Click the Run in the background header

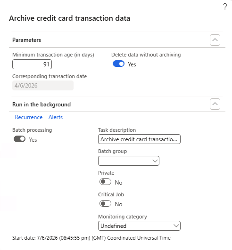point(41,105)
